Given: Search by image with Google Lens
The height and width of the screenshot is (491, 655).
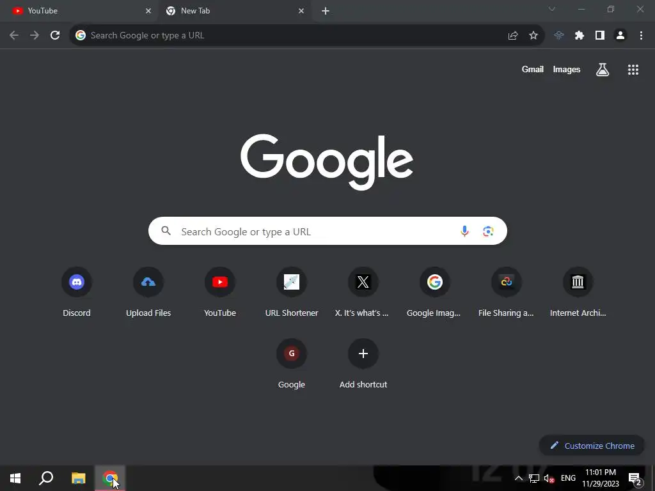Looking at the screenshot, I should (x=488, y=231).
